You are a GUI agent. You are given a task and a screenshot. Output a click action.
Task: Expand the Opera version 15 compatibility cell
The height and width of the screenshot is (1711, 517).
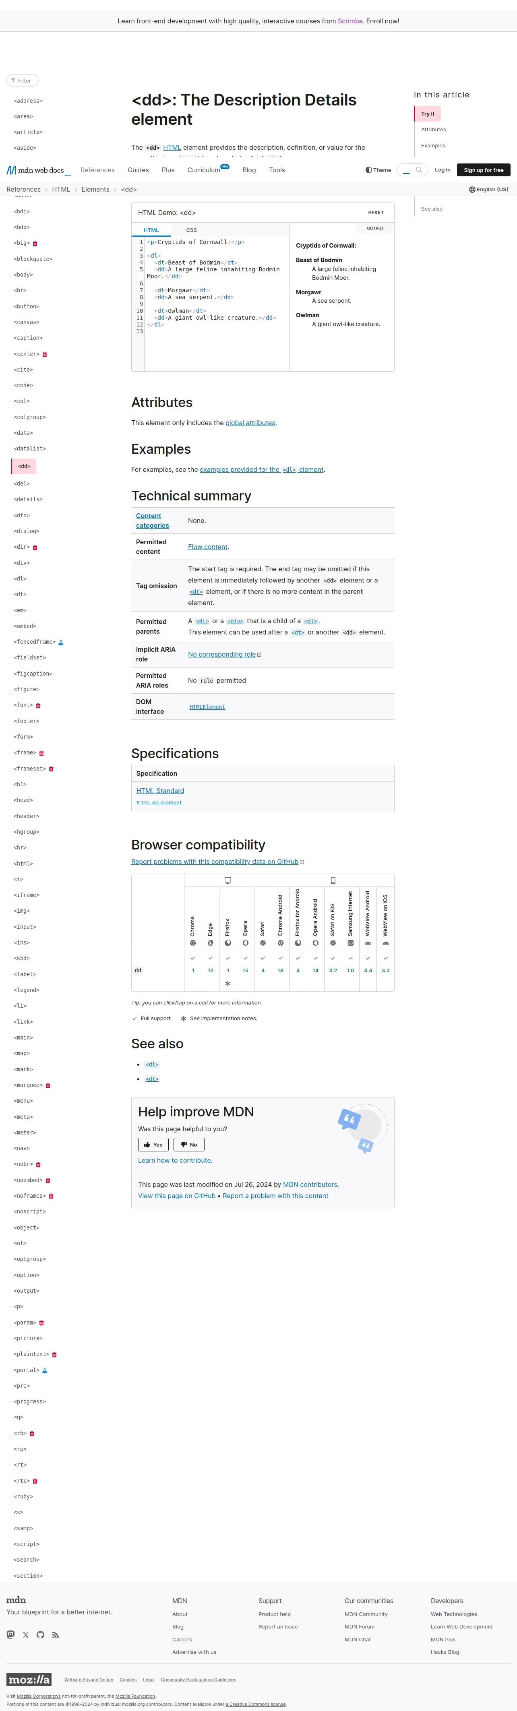coord(245,970)
